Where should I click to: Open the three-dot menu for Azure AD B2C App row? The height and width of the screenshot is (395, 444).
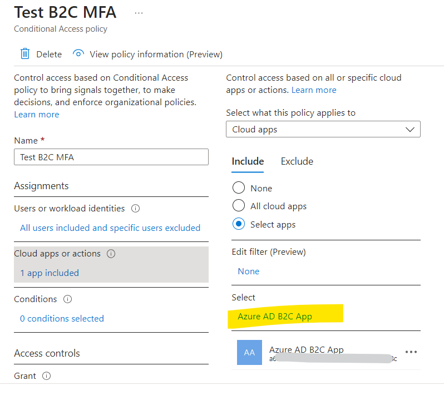tap(411, 352)
